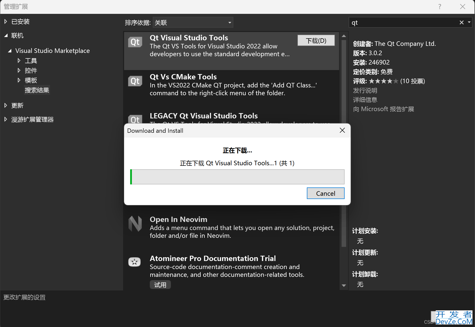The width and height of the screenshot is (475, 327).
Task: Click the 计划更新 heading
Action: [x=365, y=252]
